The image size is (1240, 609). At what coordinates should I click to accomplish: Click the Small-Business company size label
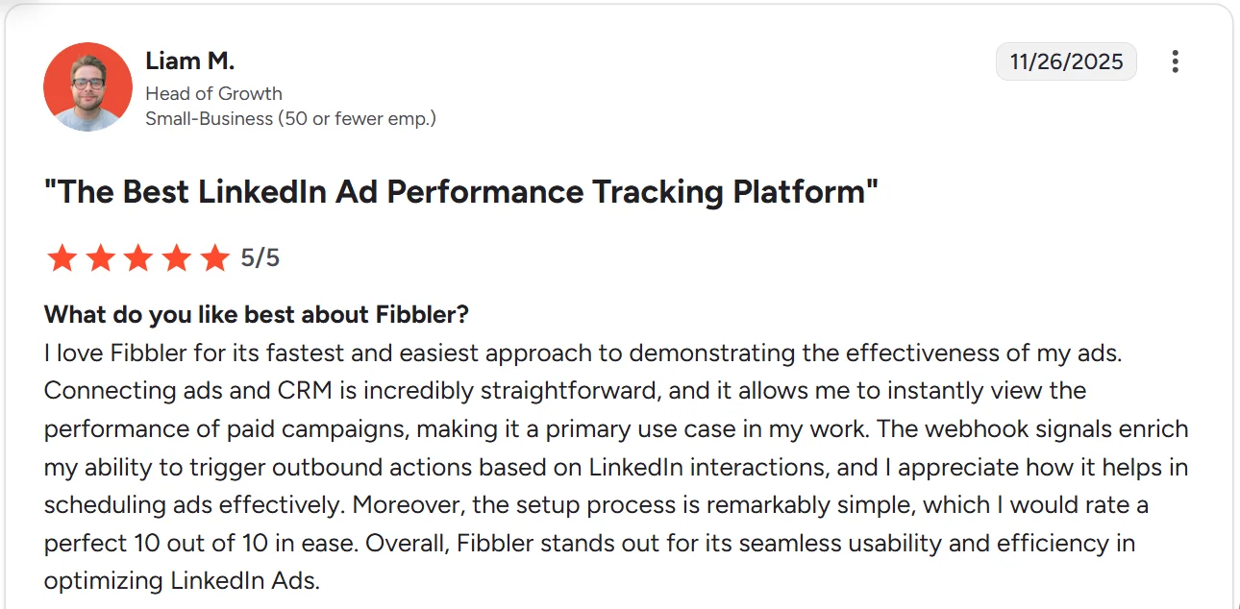tap(290, 119)
